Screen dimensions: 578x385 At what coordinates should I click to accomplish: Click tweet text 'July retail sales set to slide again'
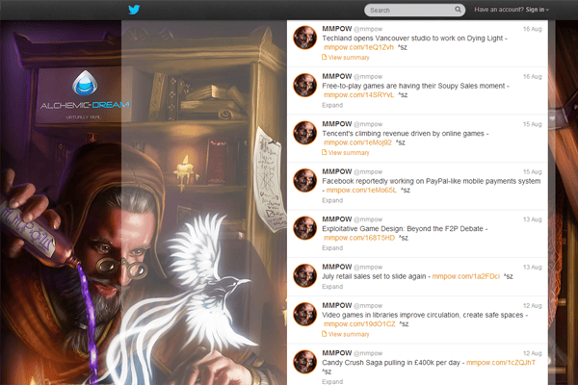coord(374,276)
